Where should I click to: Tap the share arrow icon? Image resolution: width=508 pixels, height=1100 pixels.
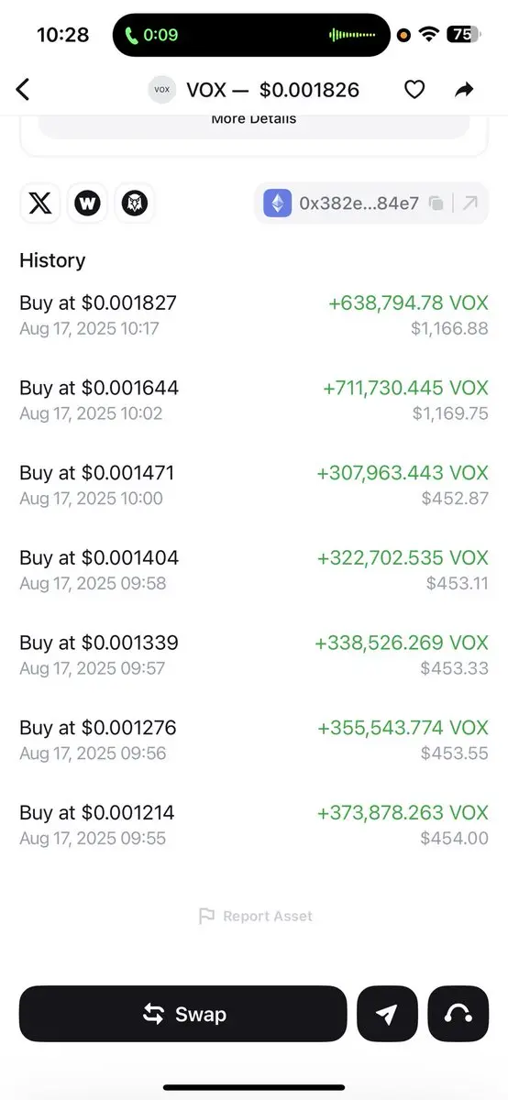tap(465, 89)
